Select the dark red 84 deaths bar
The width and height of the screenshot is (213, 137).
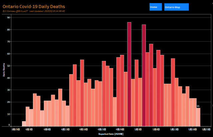[x=144, y=75]
